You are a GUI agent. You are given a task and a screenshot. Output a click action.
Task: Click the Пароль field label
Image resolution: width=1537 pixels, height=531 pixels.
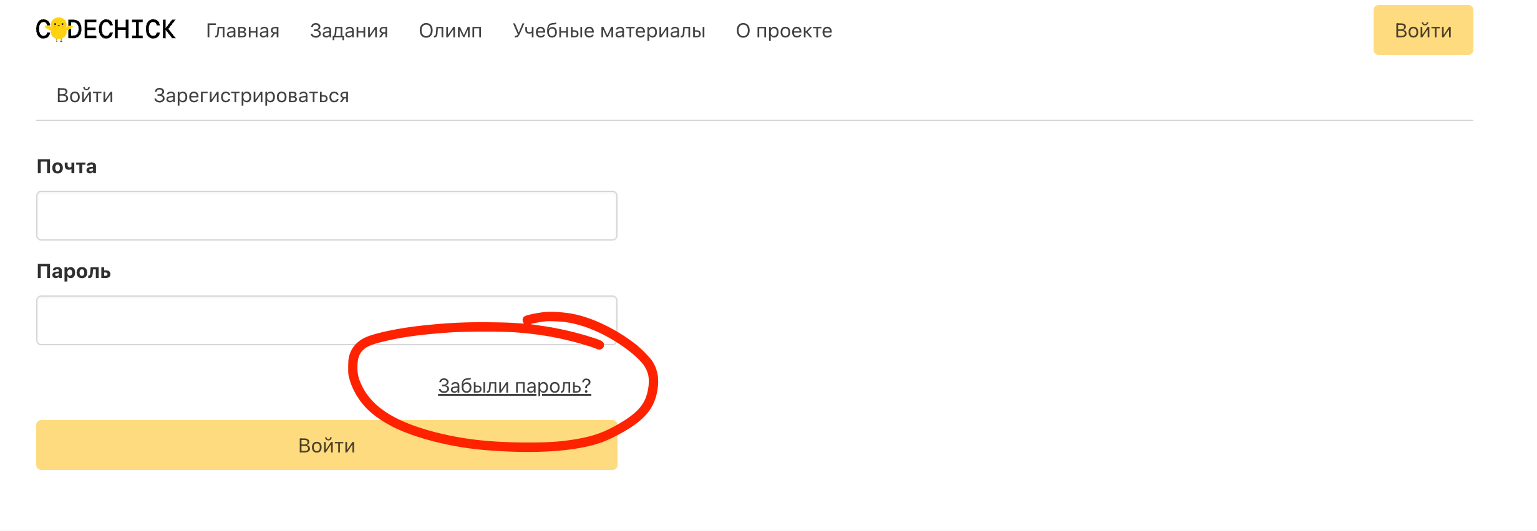[x=74, y=271]
